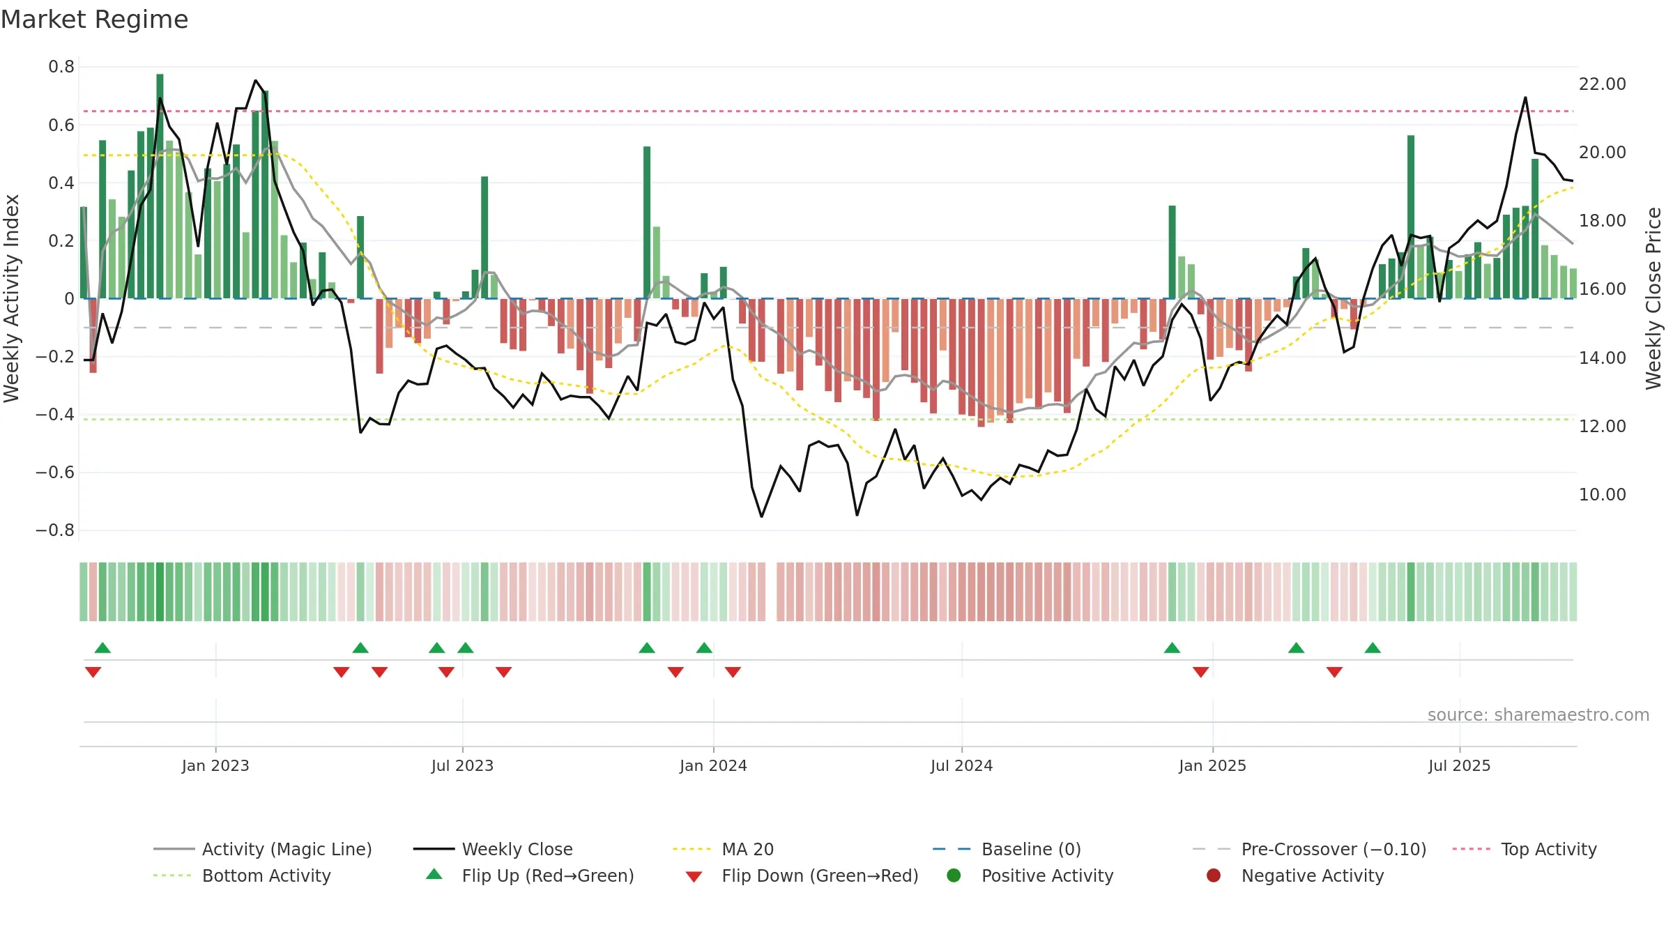Click the weekly close peak near Aug 2025
1673x941 pixels.
1525,98
